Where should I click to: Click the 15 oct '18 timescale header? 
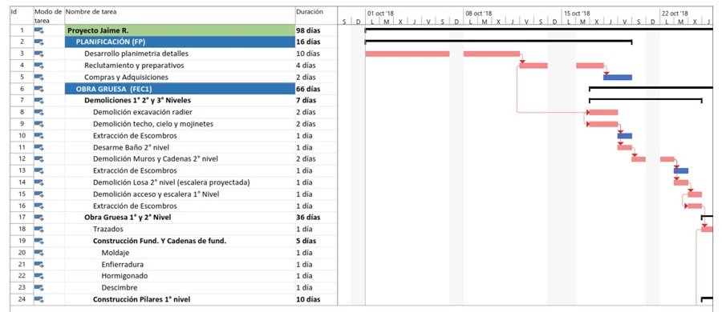pos(577,14)
